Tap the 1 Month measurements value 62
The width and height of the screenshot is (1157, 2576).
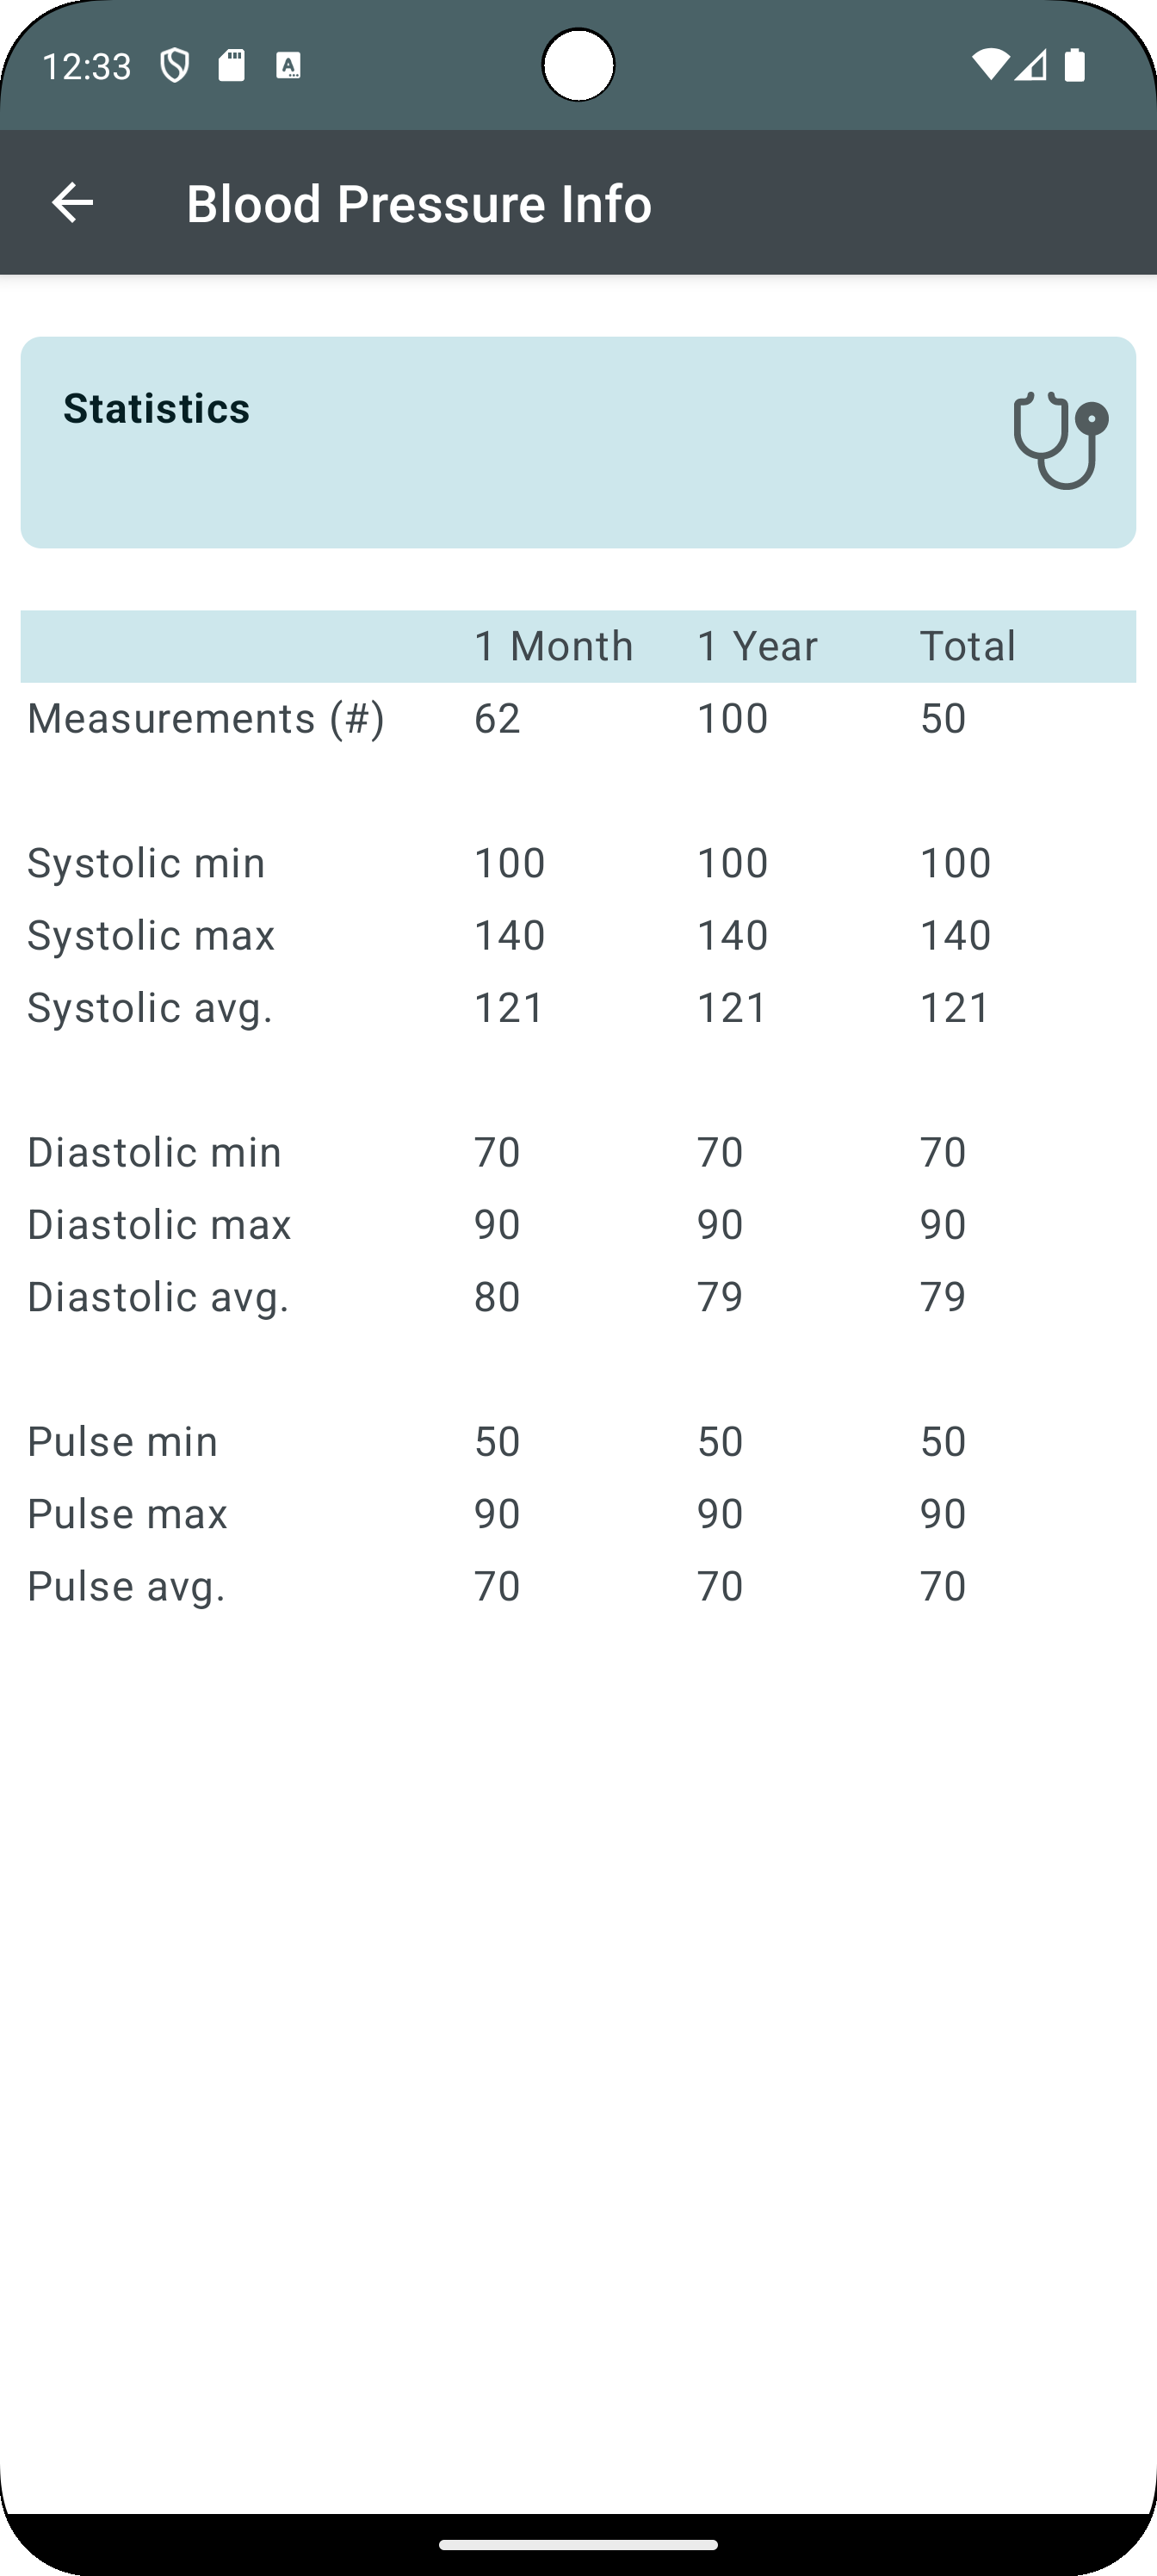tap(497, 718)
